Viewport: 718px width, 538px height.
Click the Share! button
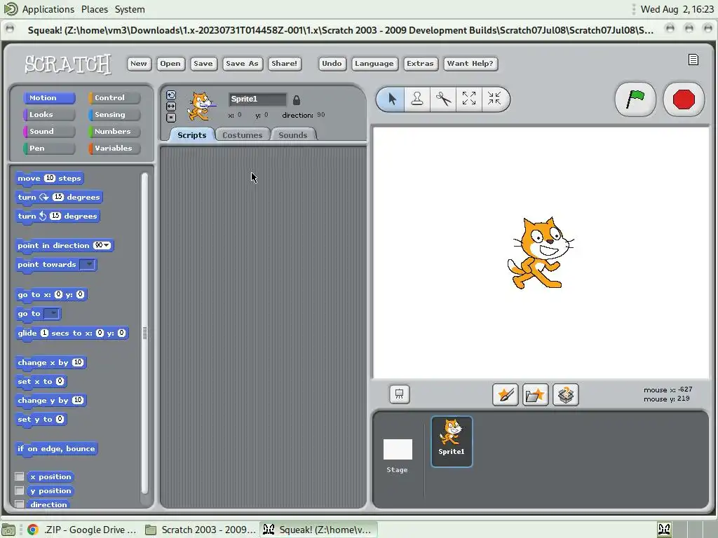coord(285,64)
